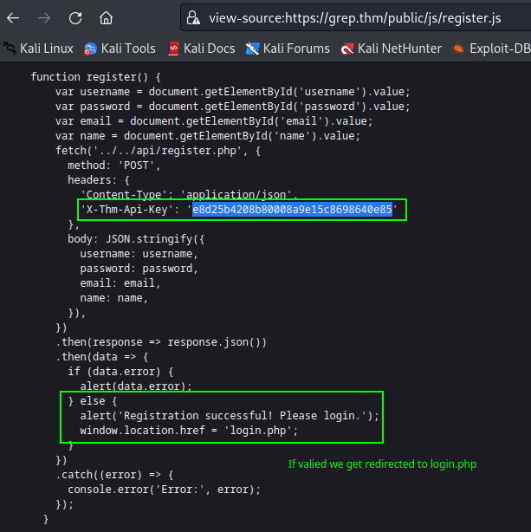Click the 'headers: {' line
The height and width of the screenshot is (532, 531).
(x=99, y=180)
